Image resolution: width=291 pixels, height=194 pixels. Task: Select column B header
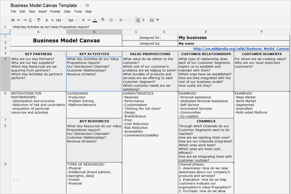click(x=94, y=32)
